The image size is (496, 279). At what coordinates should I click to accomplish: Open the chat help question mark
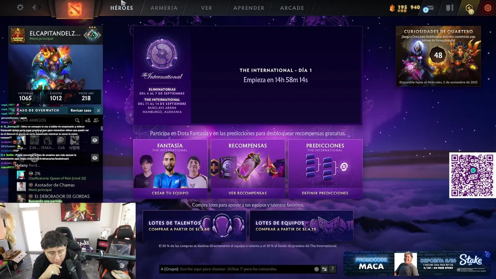332,269
